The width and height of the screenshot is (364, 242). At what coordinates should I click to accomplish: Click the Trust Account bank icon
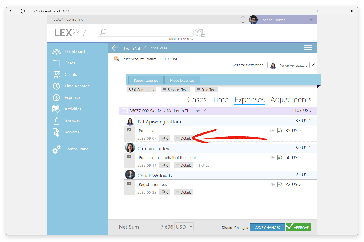pos(117,59)
